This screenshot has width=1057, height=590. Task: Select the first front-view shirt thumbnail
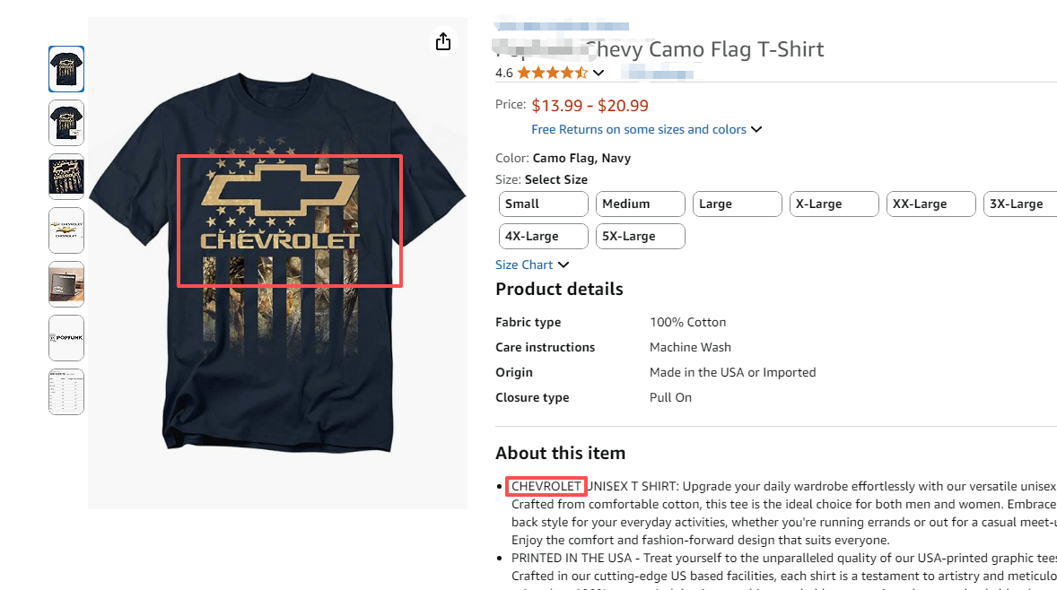66,69
